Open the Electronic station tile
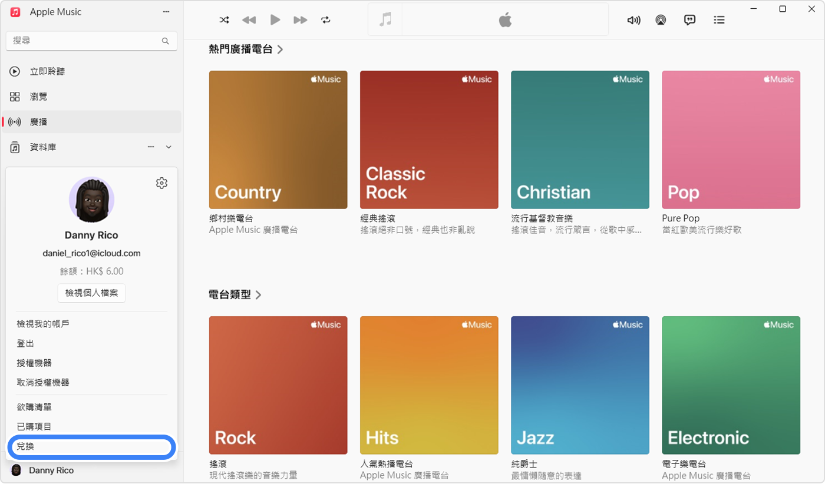This screenshot has width=825, height=484. 731,385
